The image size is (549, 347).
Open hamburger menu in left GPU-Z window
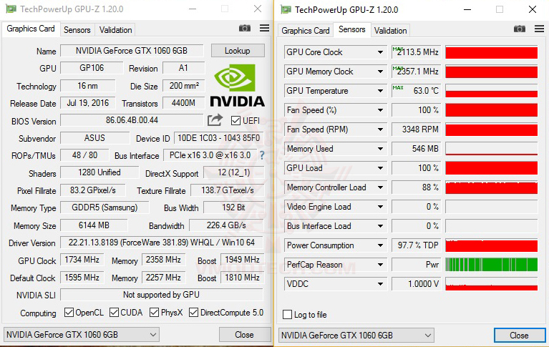point(264,28)
